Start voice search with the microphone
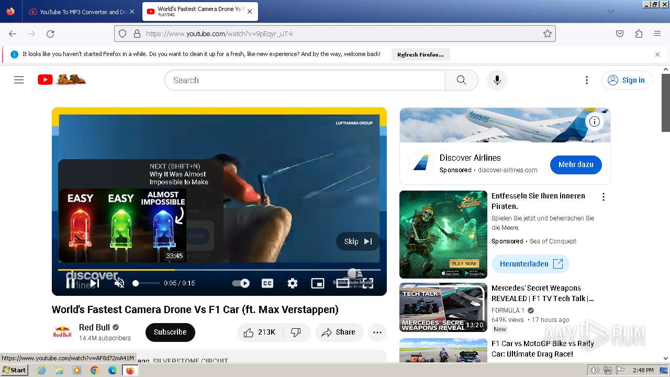This screenshot has height=377, width=670. 497,80
